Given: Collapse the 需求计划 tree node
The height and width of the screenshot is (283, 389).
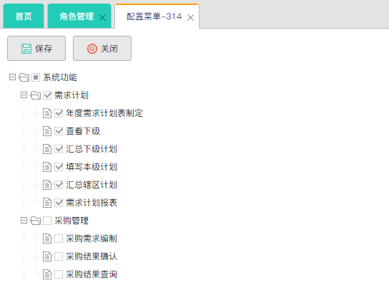Looking at the screenshot, I should click(24, 95).
